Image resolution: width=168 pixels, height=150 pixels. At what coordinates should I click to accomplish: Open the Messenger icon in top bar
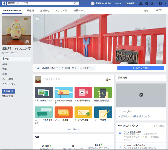click(x=147, y=4)
